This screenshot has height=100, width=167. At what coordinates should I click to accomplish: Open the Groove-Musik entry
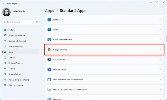pos(104,60)
